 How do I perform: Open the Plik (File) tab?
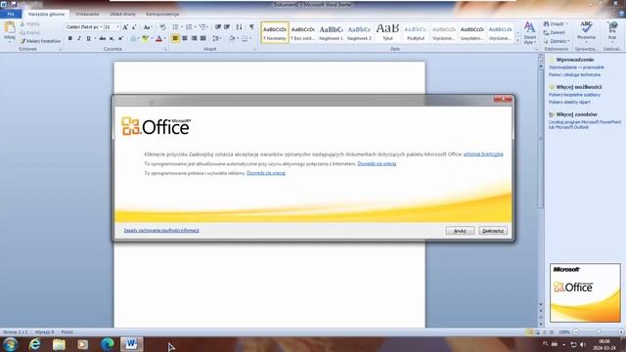pyautogui.click(x=11, y=14)
